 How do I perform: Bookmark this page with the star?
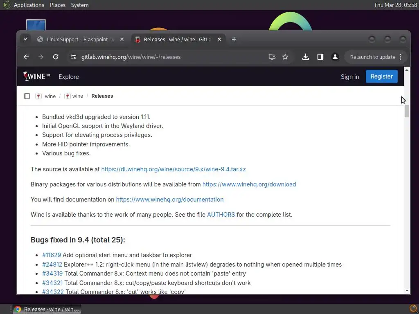click(285, 57)
